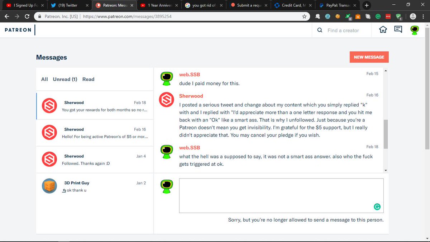Viewport: 430px width, 242px height.
Task: Show Unread (1) messages
Action: 65,79
